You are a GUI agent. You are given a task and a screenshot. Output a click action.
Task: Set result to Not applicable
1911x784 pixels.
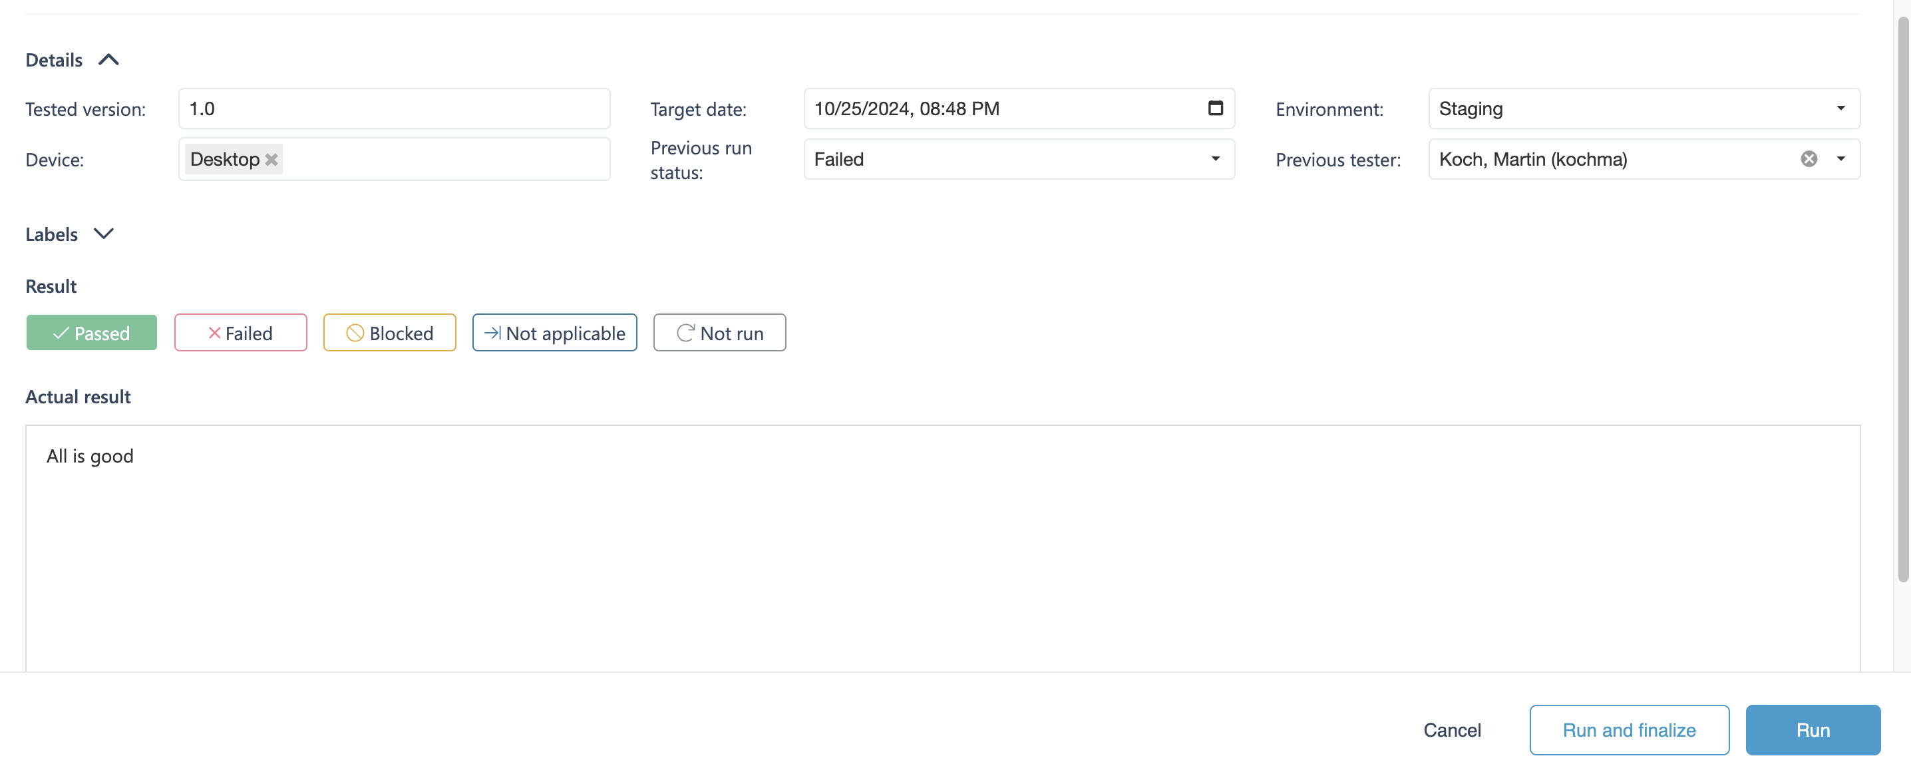tap(554, 333)
